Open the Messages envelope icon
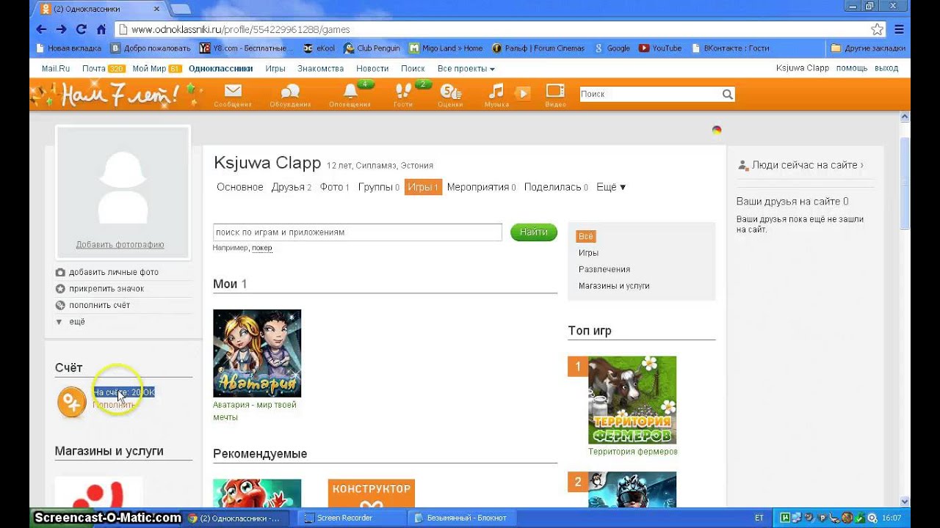Screen dimensions: 940x528 pos(233,92)
